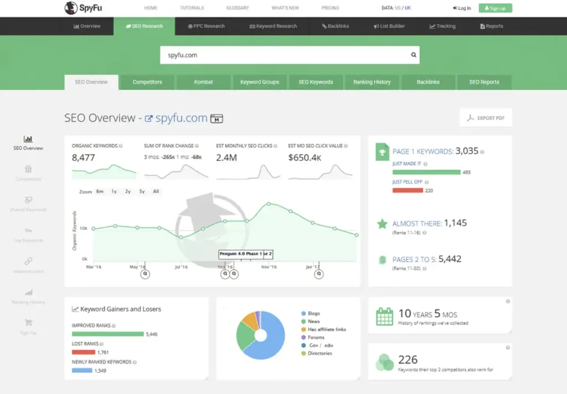Click the Sign Up cart sidebar icon

[x=28, y=322]
